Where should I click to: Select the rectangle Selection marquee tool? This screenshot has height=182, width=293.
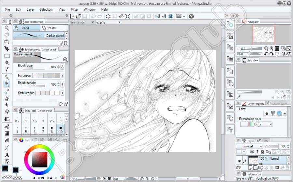click(7, 55)
